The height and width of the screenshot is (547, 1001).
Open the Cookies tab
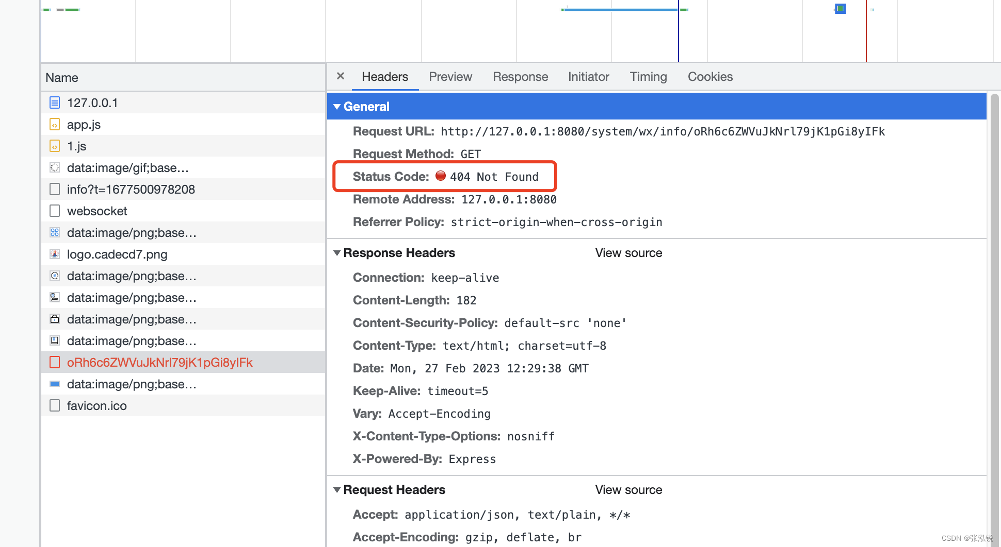click(710, 77)
